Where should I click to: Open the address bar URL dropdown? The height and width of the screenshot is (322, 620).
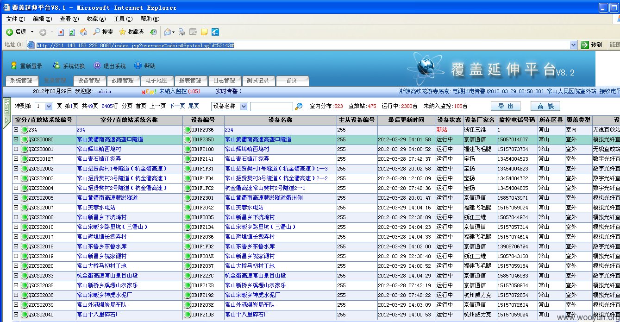(574, 44)
